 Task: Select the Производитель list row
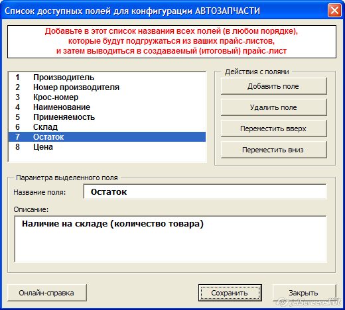click(107, 77)
